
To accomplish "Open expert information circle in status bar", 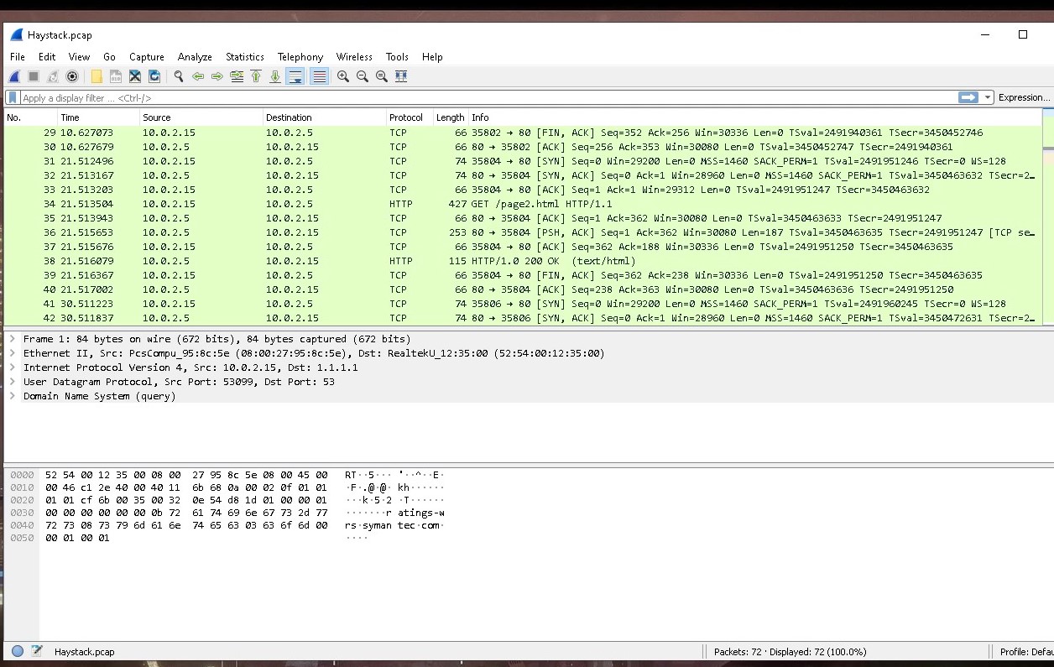I will tap(18, 651).
